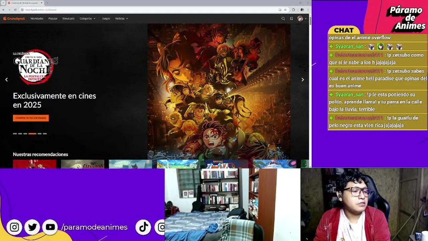
Task: Click Syaoran_san's emote message username
Action: click(349, 47)
